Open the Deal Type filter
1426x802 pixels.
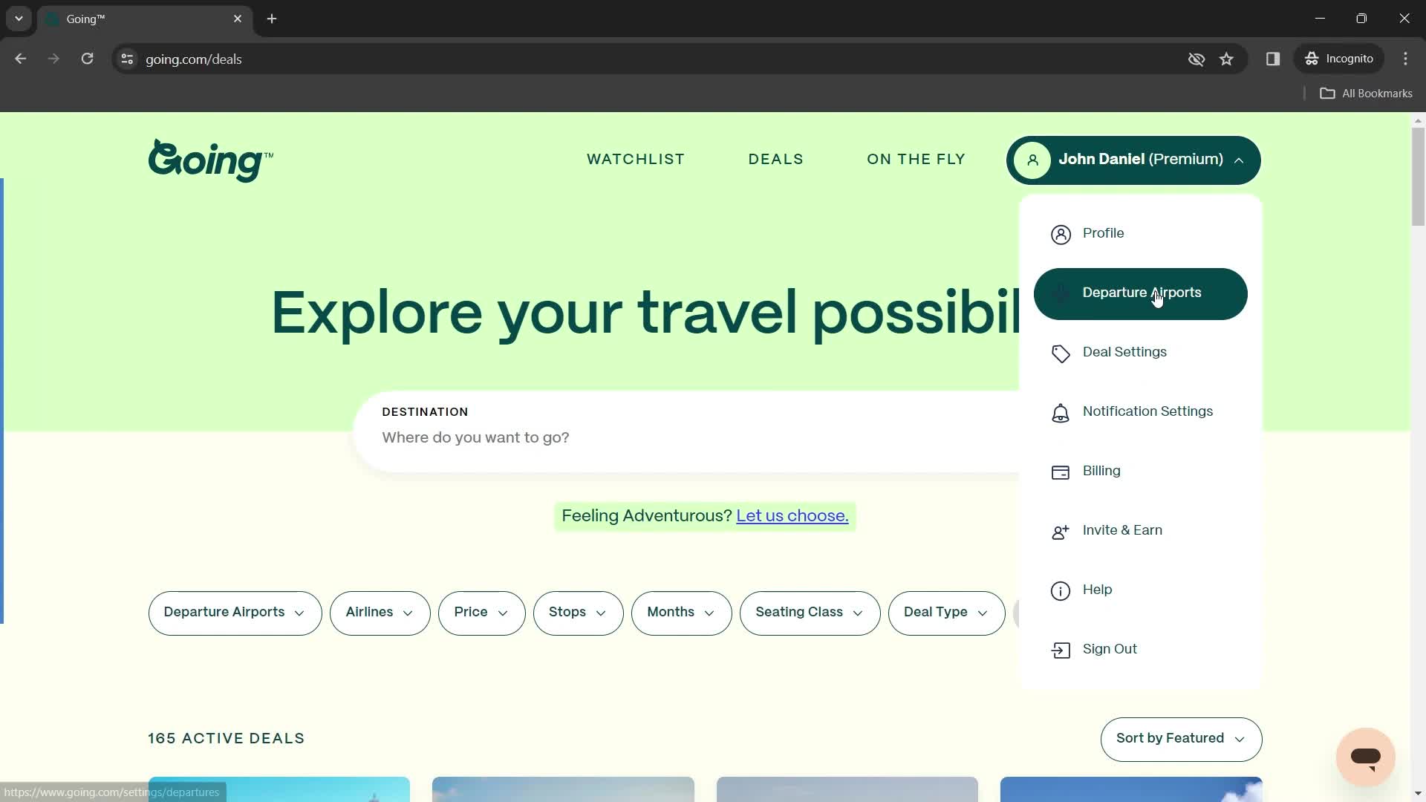pyautogui.click(x=945, y=613)
